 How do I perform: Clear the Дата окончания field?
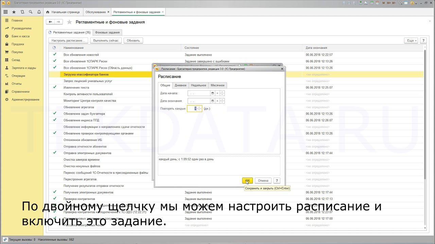tap(217, 101)
